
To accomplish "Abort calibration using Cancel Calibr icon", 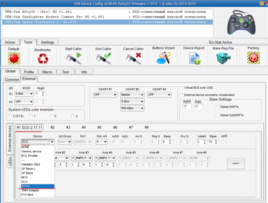I will coord(134,58).
